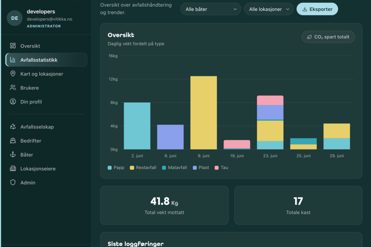Click the recycle icon next to Avfallsselskap
This screenshot has height=247, width=371.
13,127
